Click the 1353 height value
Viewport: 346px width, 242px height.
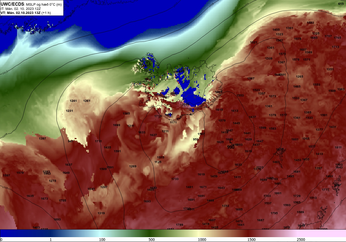click(225, 206)
